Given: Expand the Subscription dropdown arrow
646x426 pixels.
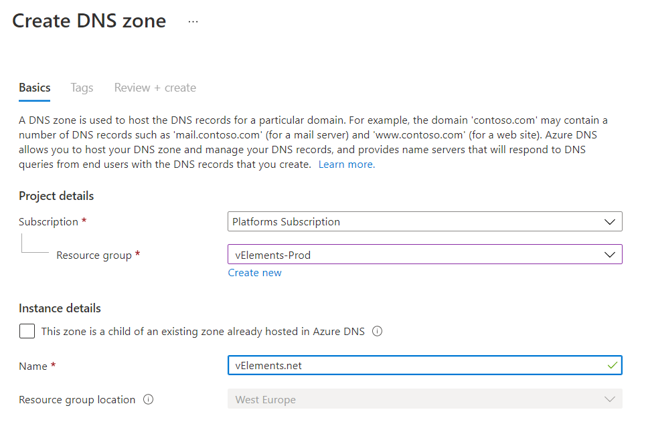Looking at the screenshot, I should pos(610,222).
